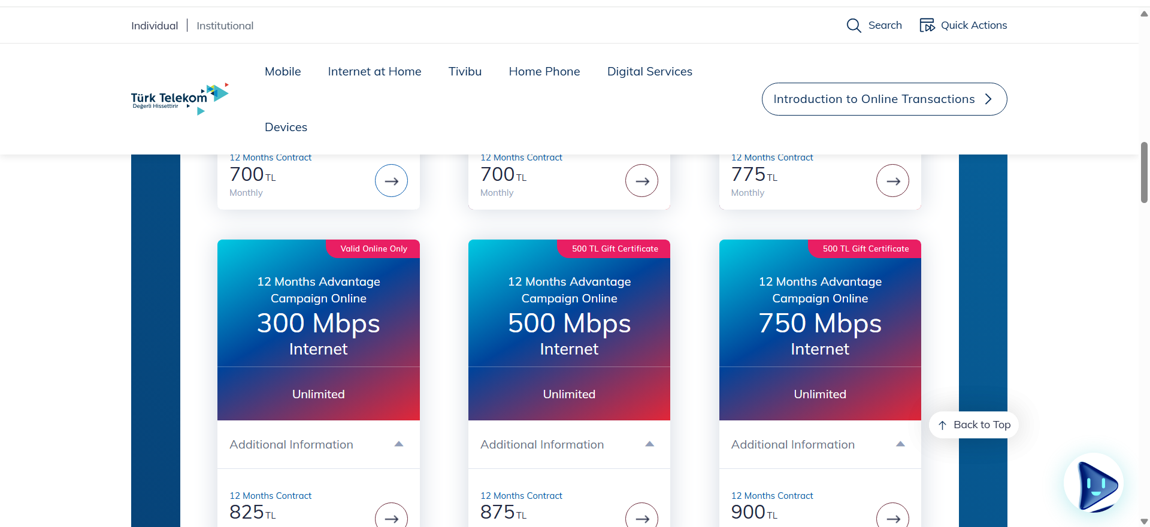The width and height of the screenshot is (1150, 527).
Task: Click arrow button on 825 TL plan
Action: tap(391, 517)
